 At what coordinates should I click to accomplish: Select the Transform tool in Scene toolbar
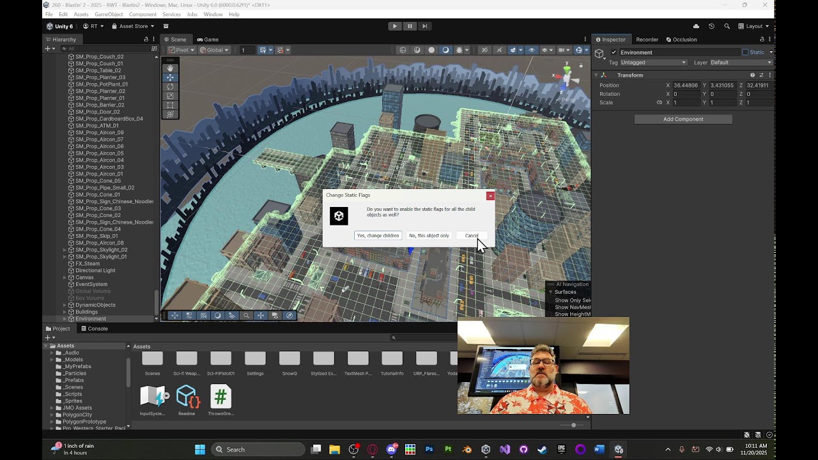click(x=170, y=114)
